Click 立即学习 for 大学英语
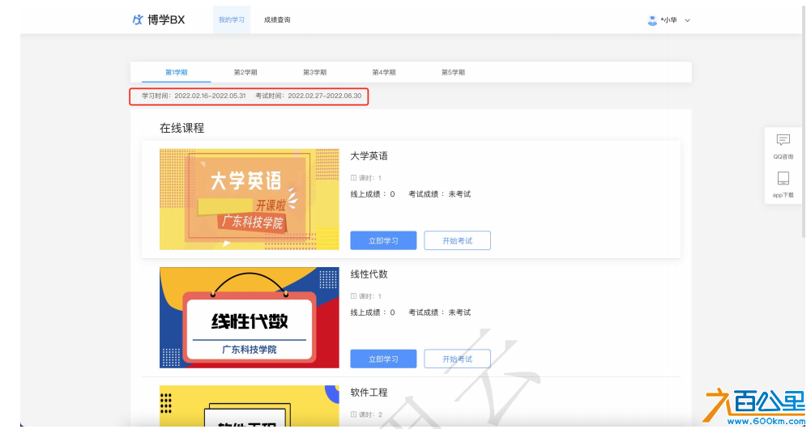The image size is (811, 429). [x=383, y=240]
